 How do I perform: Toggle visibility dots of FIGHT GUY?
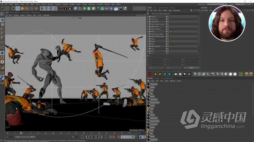coord(168,19)
